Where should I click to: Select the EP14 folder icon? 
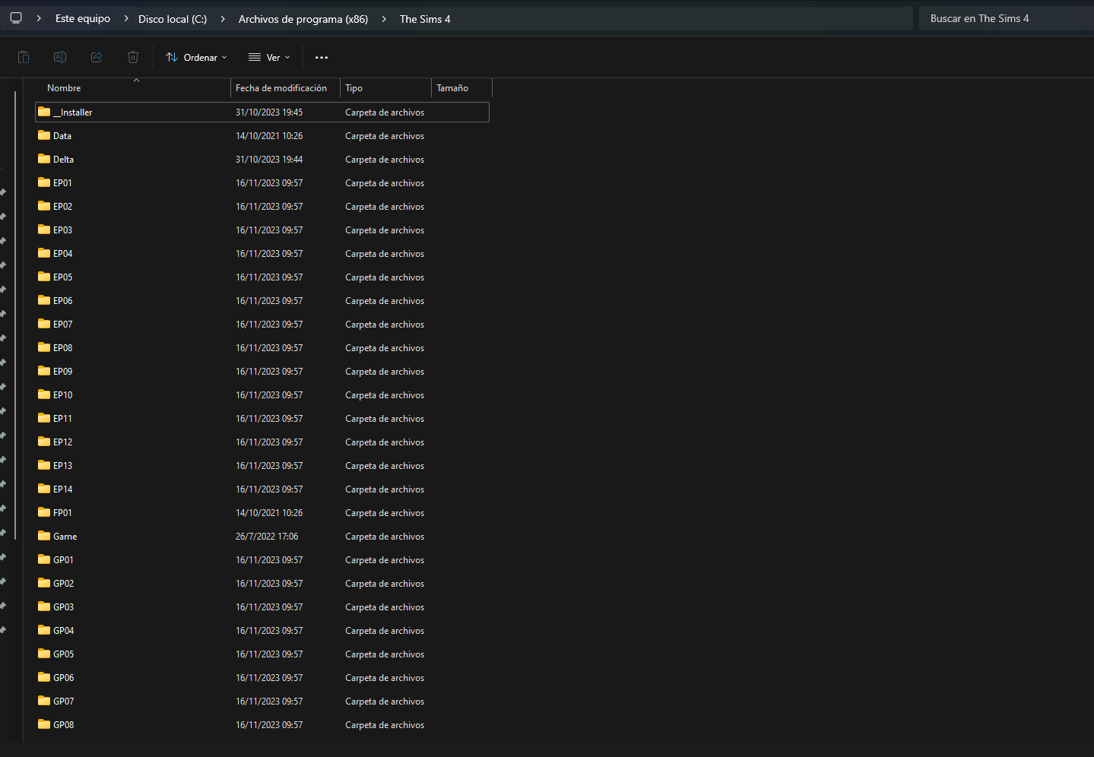[x=44, y=489]
